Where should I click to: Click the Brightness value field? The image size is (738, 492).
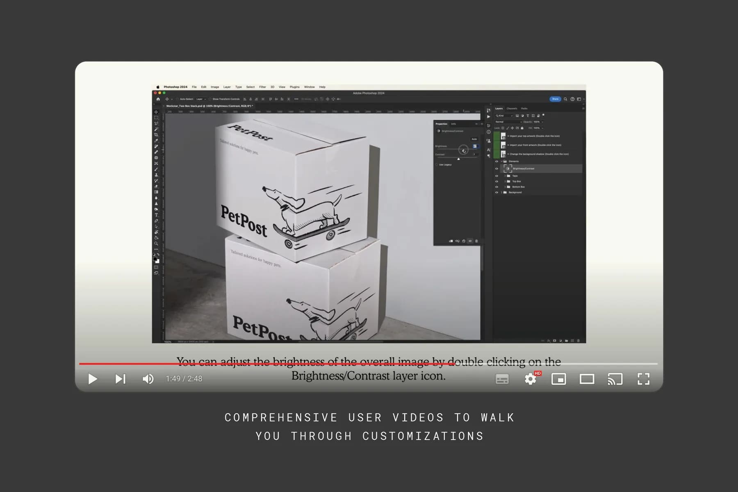(476, 146)
